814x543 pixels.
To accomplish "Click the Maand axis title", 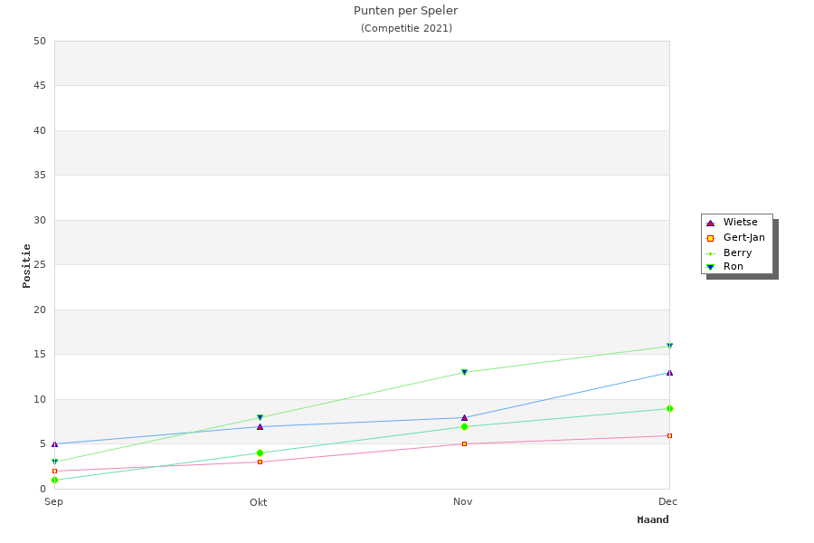I will pos(653,520).
